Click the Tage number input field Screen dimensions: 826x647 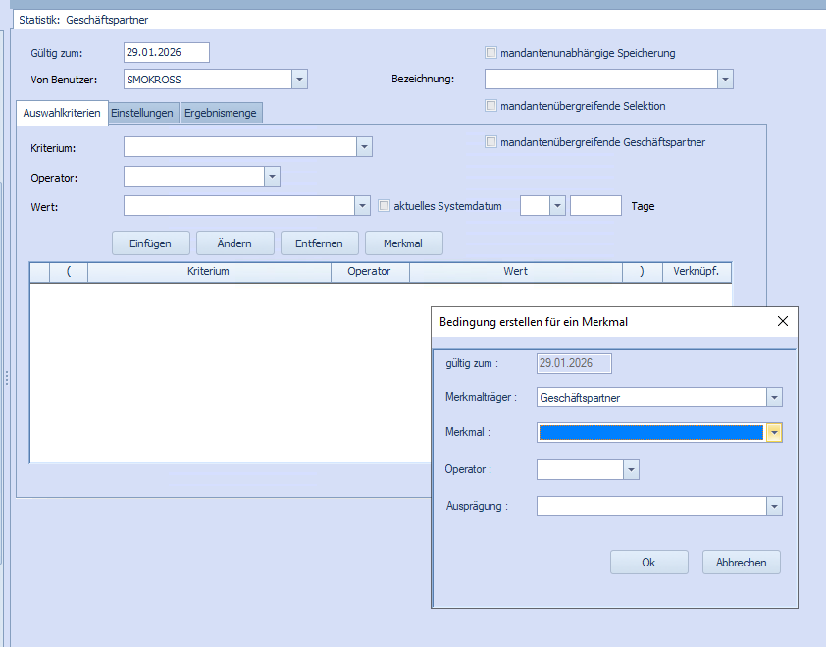(x=595, y=206)
